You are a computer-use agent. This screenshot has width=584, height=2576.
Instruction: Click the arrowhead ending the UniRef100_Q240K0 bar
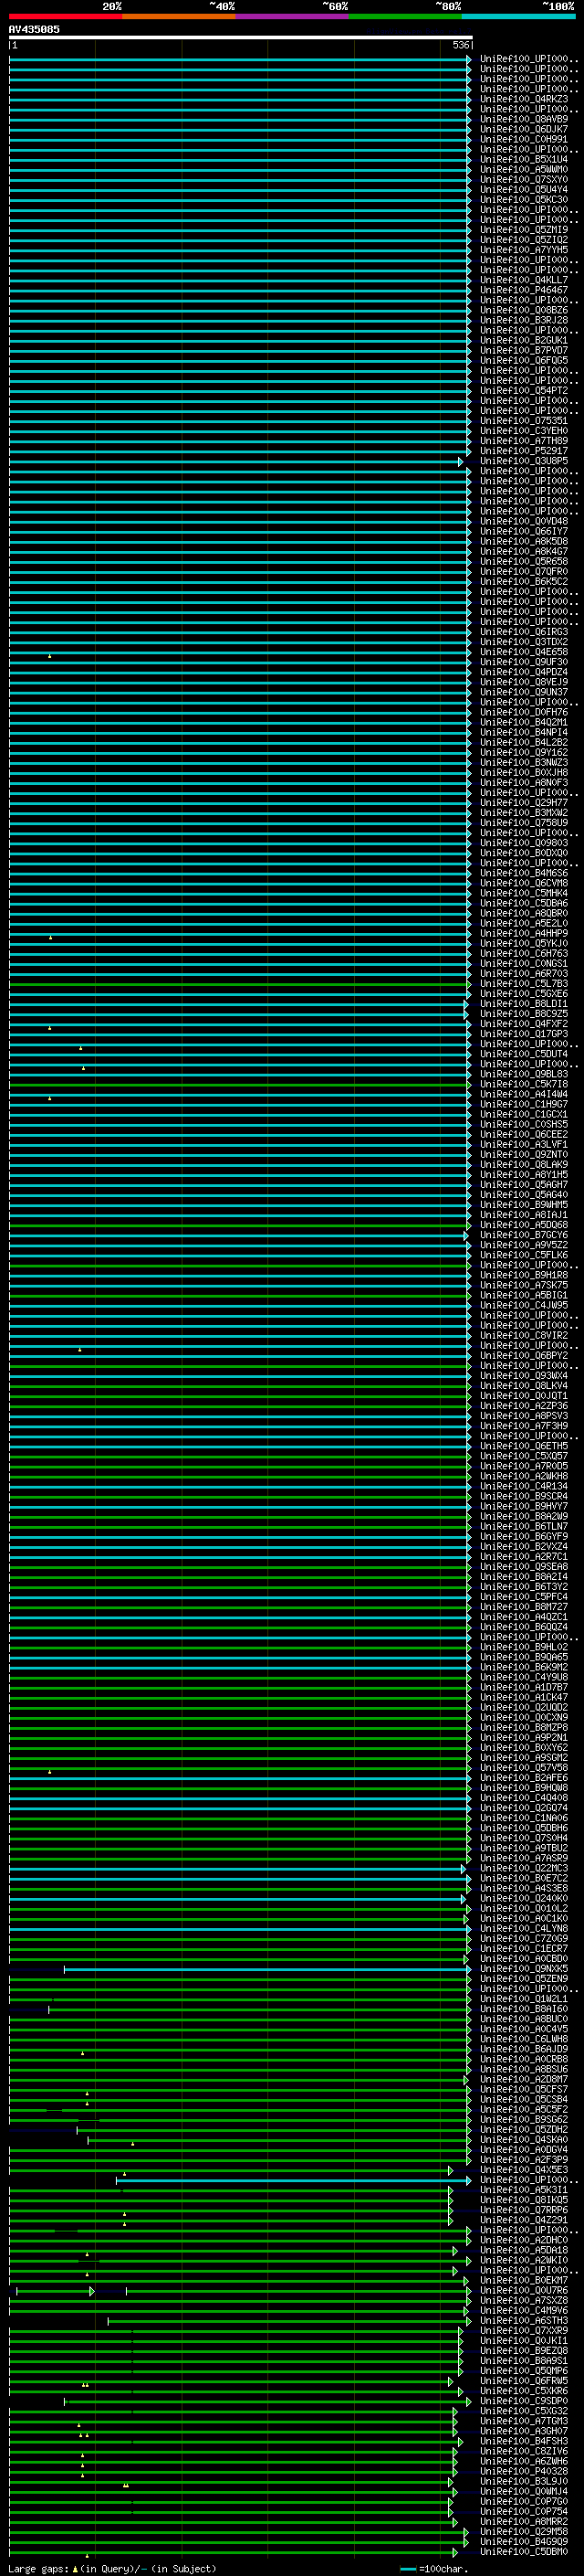[464, 1898]
